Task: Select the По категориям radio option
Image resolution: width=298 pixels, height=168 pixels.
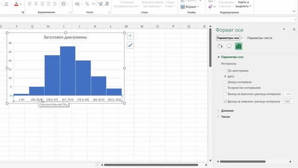Action: [225, 70]
